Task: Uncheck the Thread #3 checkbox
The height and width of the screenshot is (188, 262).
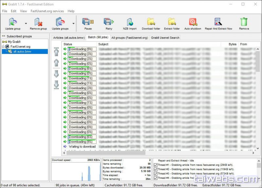Action: [156, 174]
